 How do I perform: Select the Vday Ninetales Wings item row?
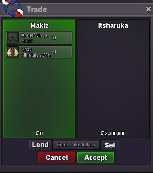coord(39,52)
